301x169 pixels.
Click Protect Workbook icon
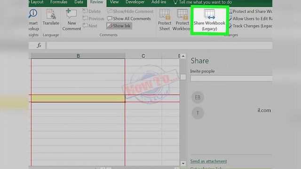click(182, 20)
